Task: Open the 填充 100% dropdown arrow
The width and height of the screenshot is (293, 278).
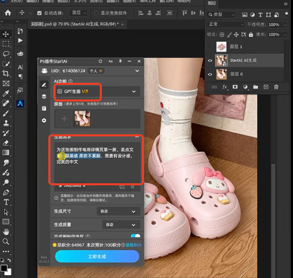Action: (285, 35)
